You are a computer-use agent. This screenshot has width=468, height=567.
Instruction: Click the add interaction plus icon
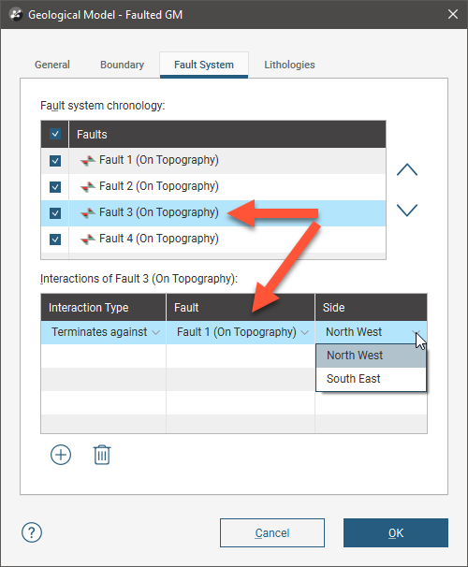(x=61, y=455)
